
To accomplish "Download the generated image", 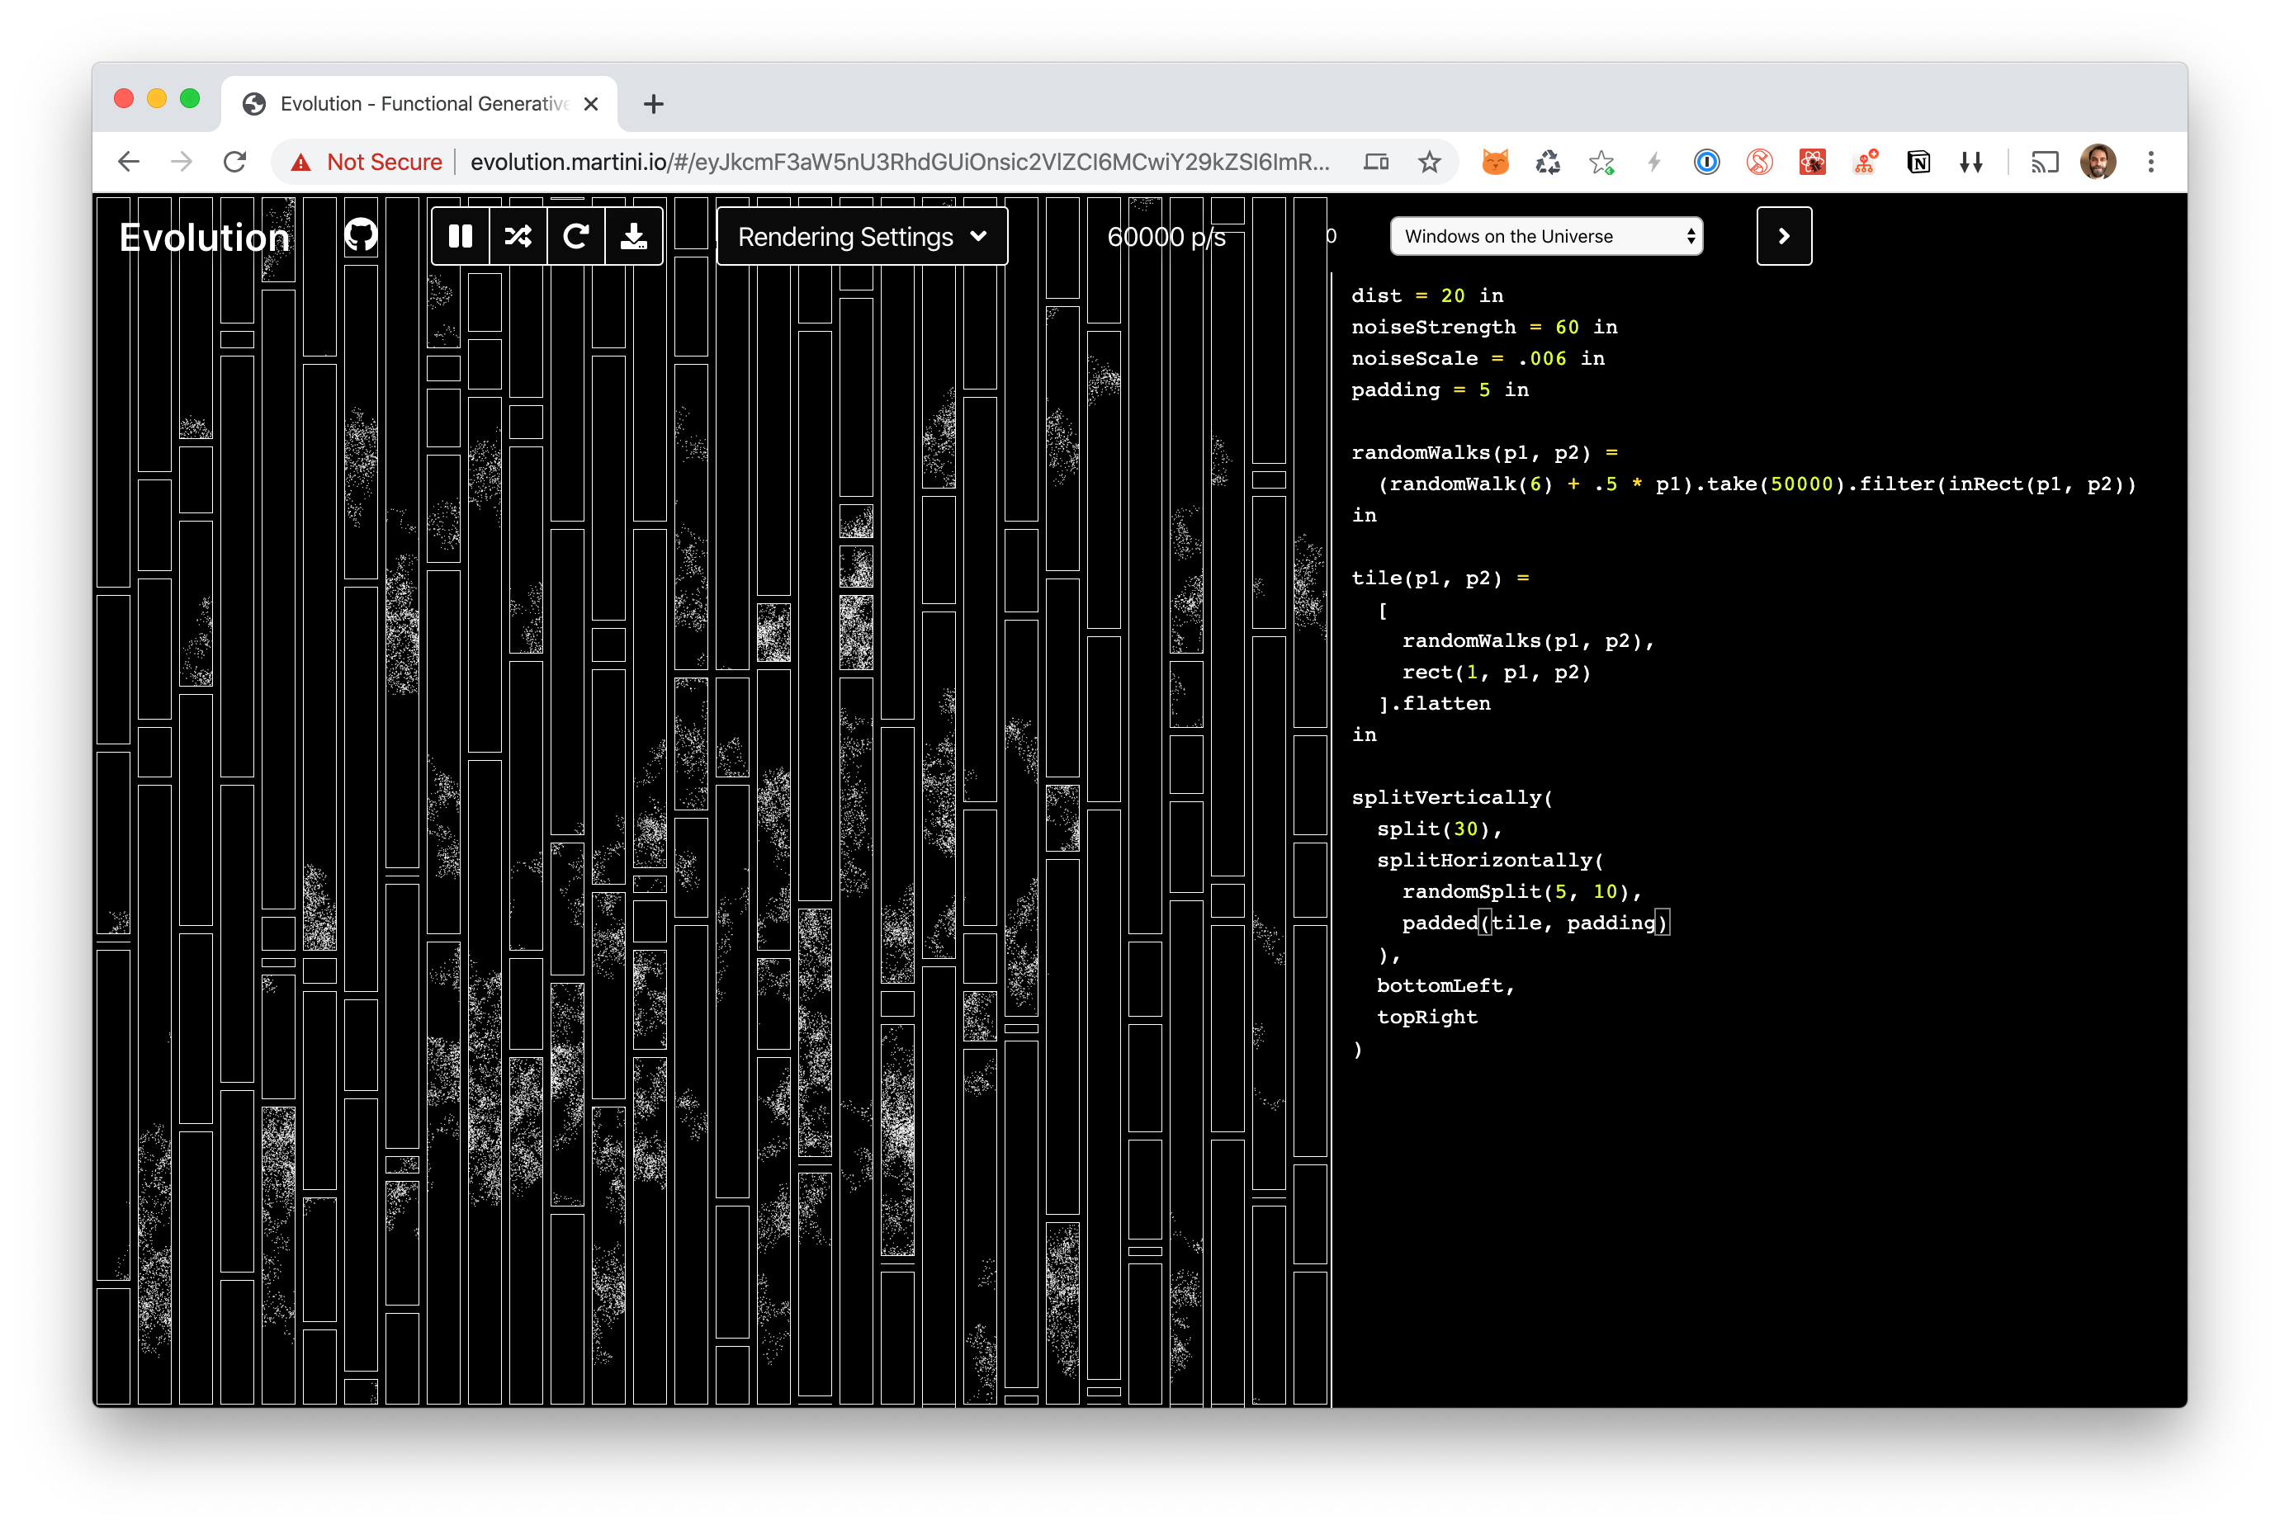I will (633, 236).
